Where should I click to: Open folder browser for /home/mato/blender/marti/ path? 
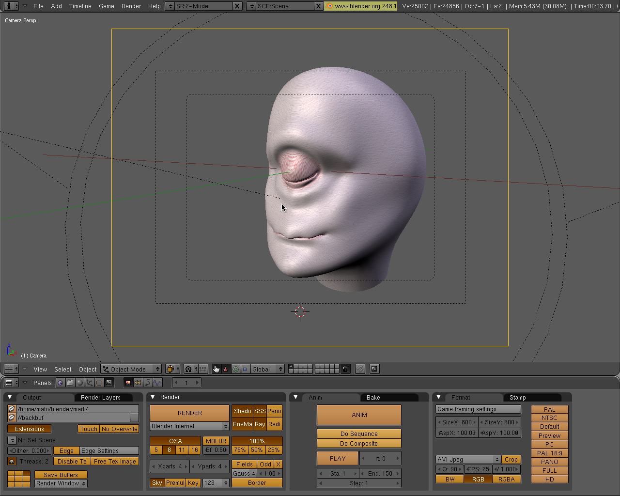(x=12, y=409)
